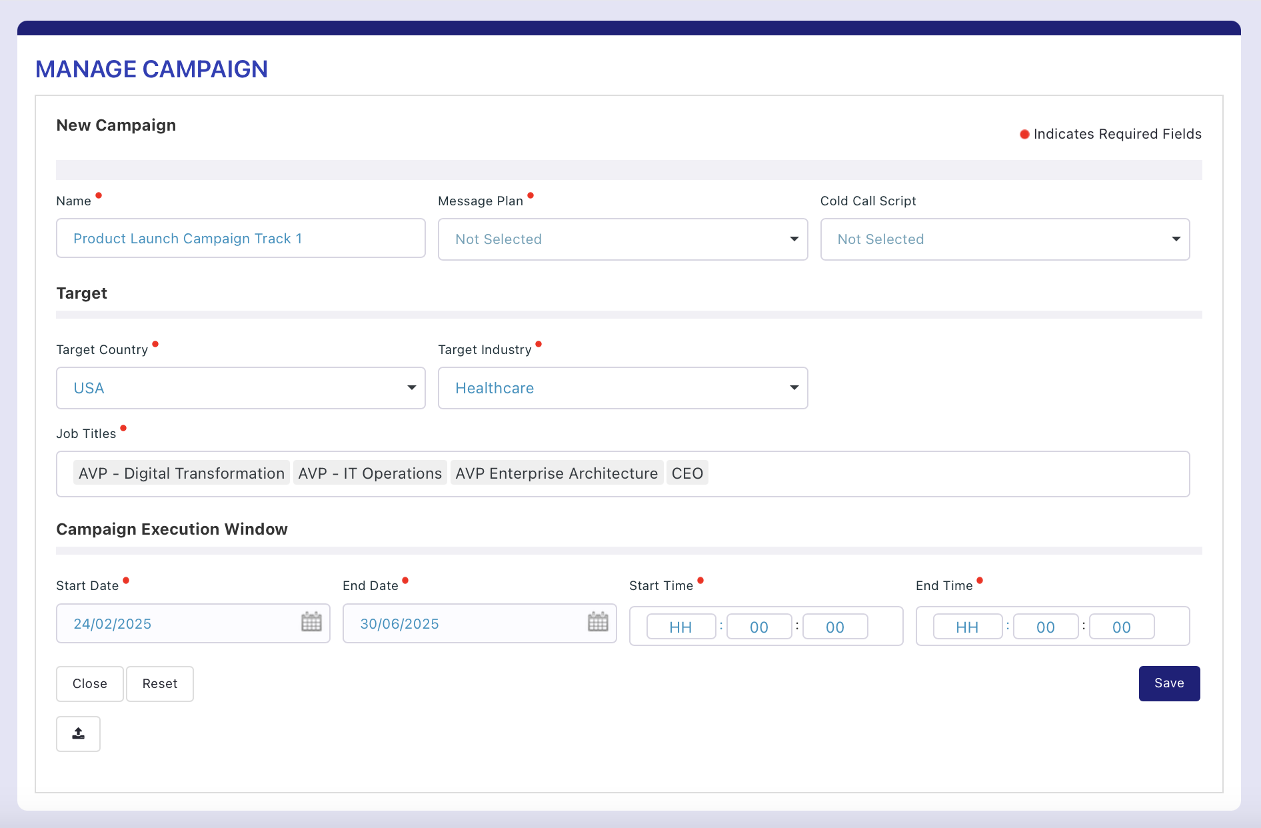
Task: Select the CEO job title tag
Action: click(x=687, y=473)
